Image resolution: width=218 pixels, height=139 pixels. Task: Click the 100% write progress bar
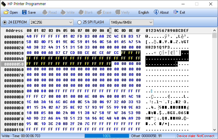[x=107, y=136]
